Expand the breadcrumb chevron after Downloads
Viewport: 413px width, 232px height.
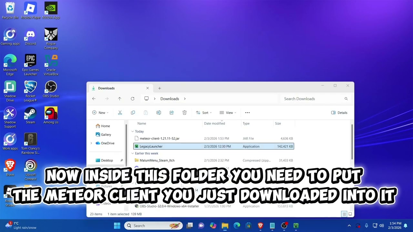pos(185,99)
